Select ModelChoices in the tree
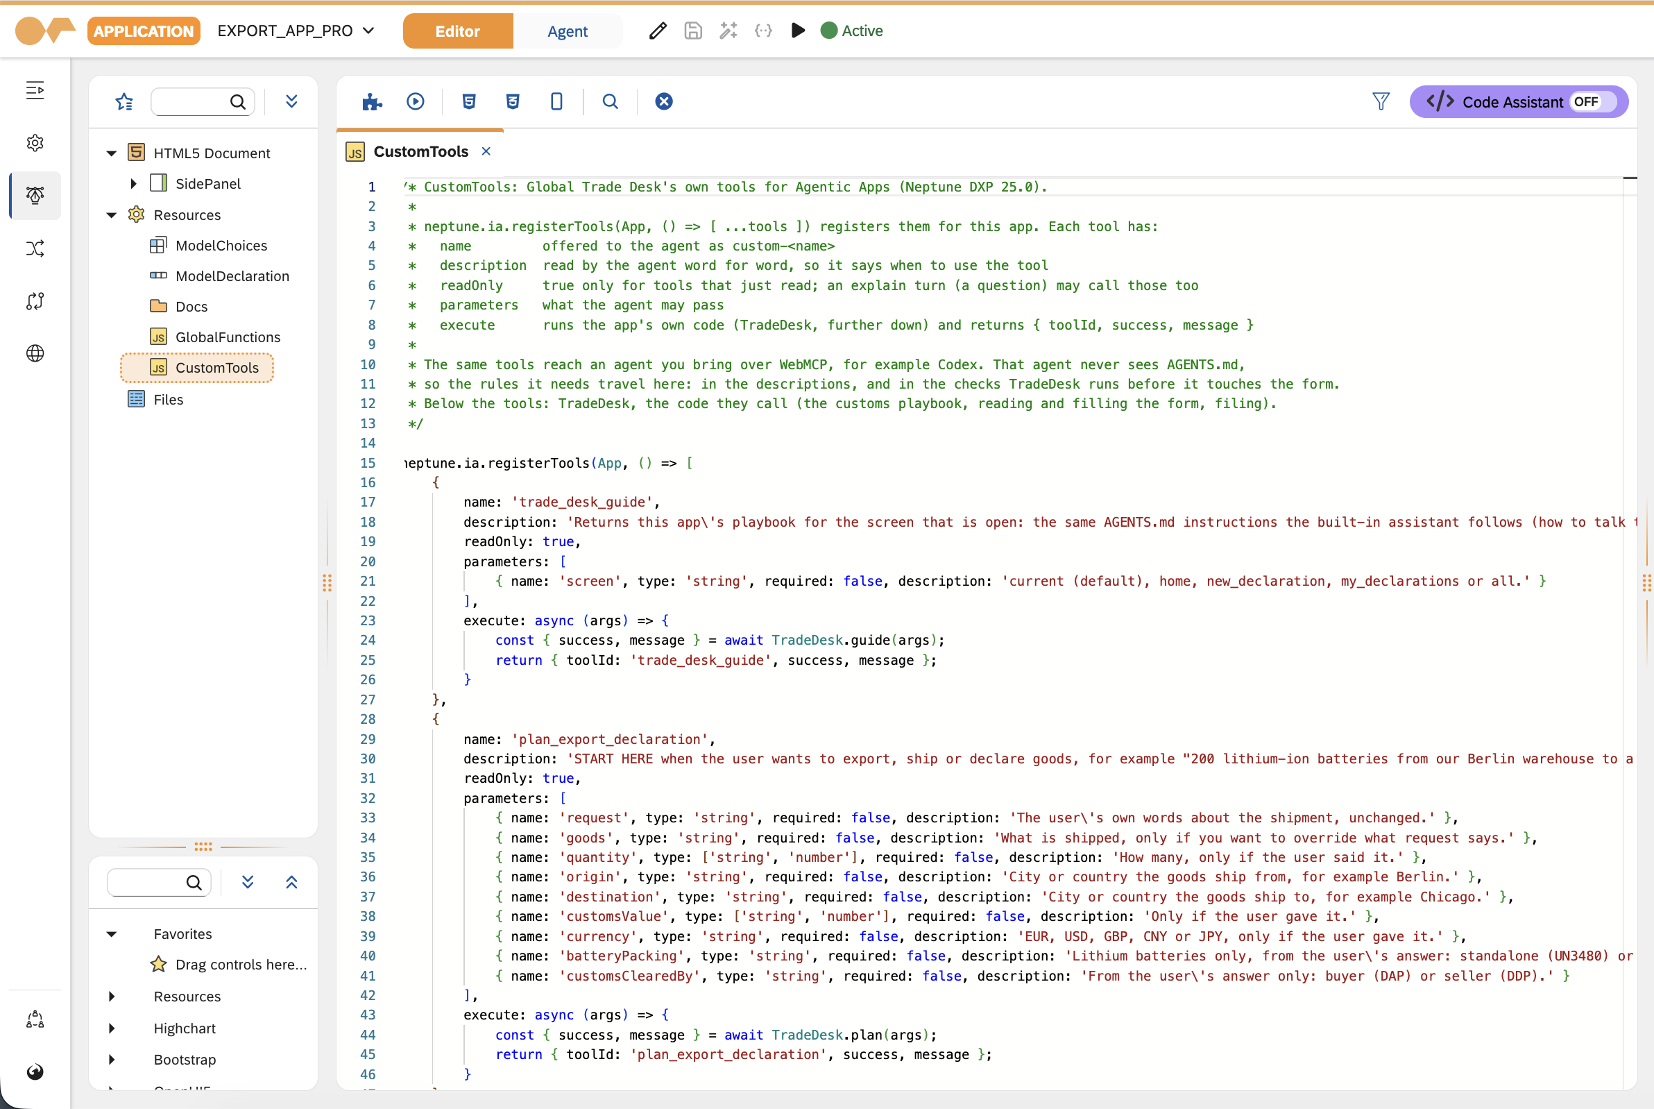Image resolution: width=1654 pixels, height=1109 pixels. click(x=221, y=246)
